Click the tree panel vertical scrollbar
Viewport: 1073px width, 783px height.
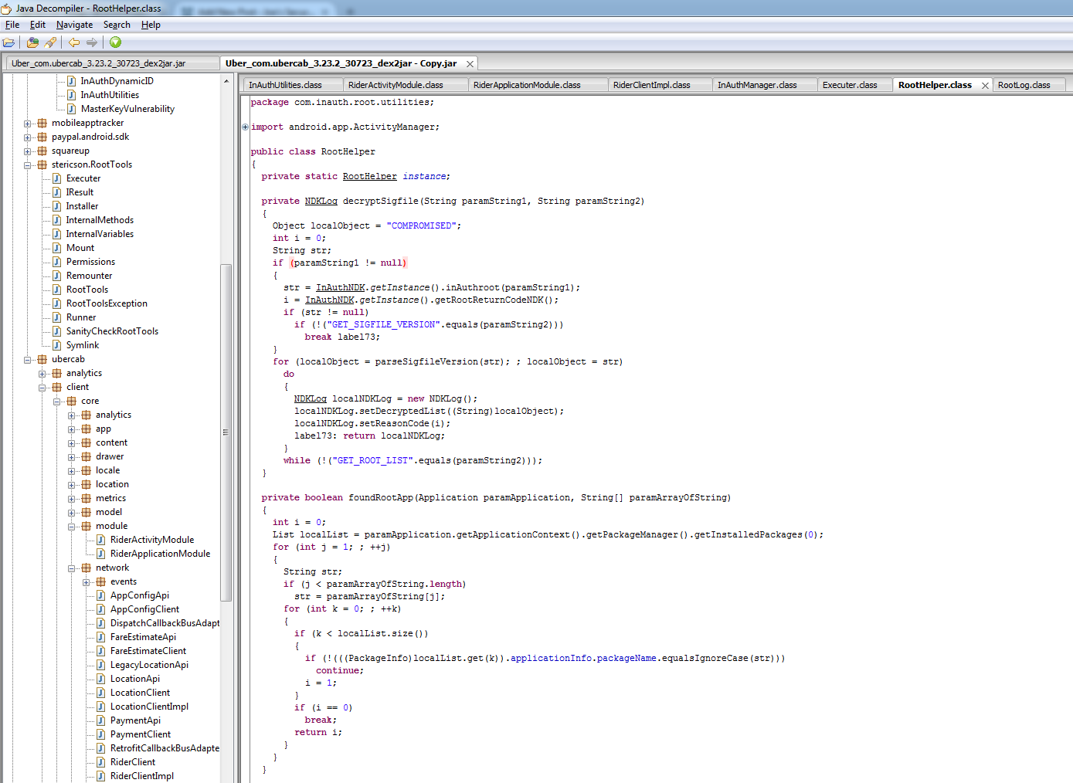226,432
